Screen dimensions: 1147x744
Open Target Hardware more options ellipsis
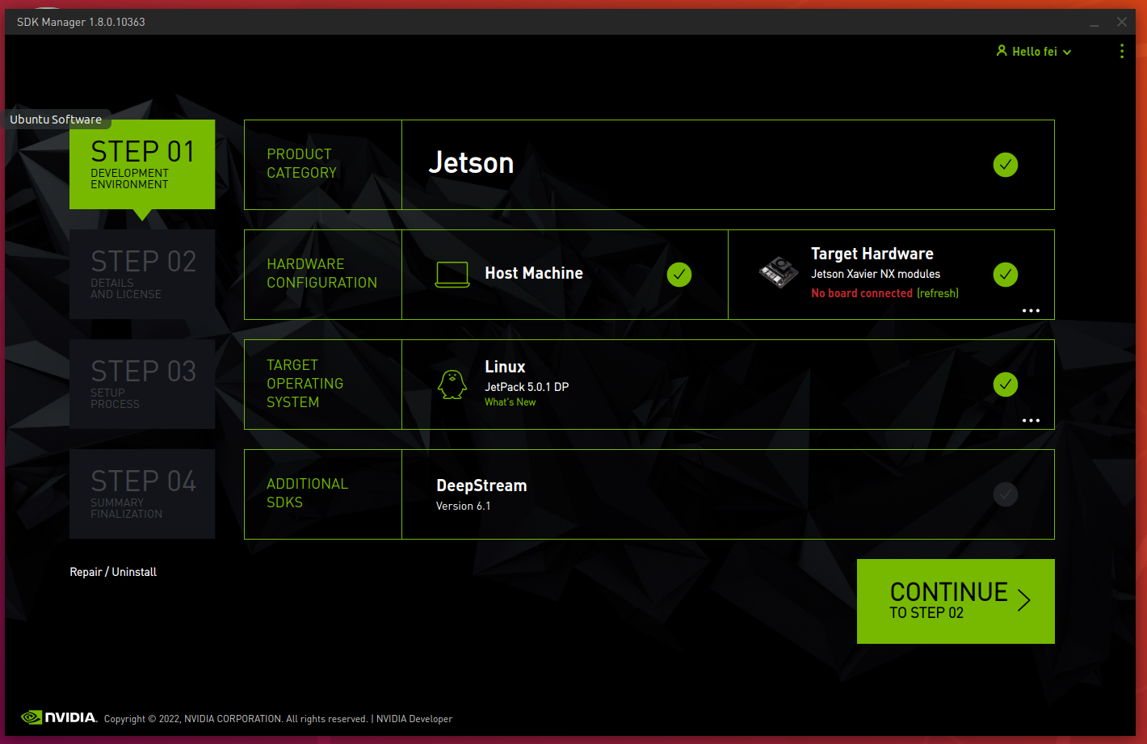pos(1031,310)
